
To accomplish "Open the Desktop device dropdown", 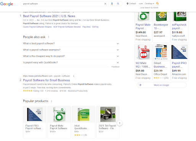I will click(149, 3).
